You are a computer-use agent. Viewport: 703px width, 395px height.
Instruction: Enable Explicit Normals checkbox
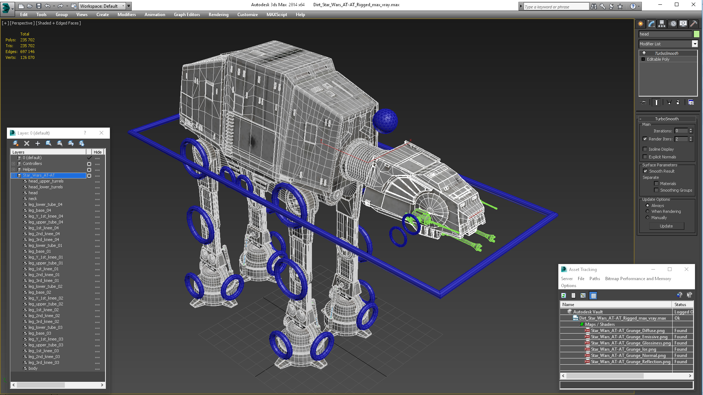tap(645, 157)
